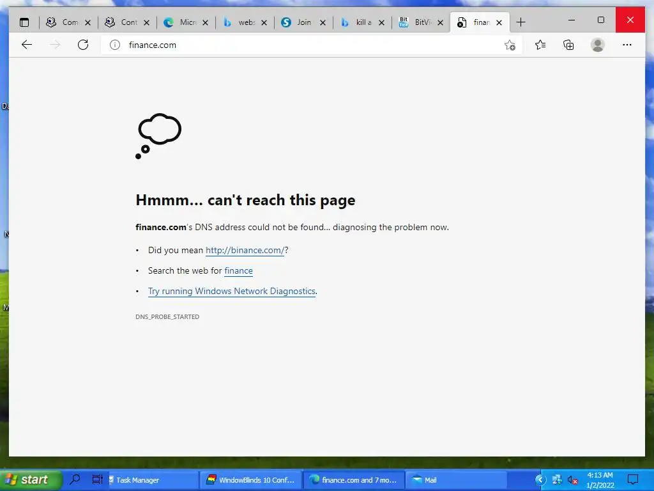Close the 'Micr' tab
The image size is (654, 491).
click(205, 22)
